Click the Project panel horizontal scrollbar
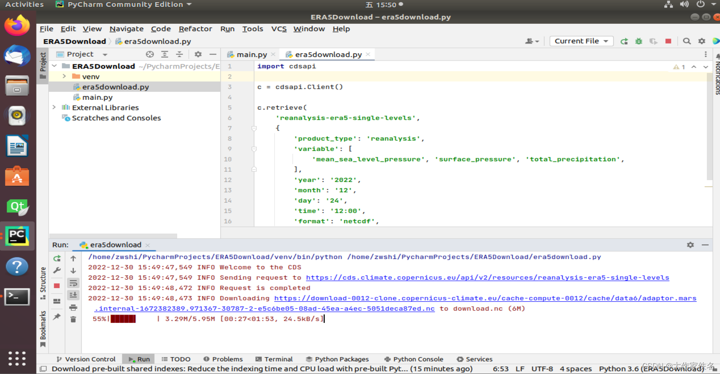 [113, 236]
